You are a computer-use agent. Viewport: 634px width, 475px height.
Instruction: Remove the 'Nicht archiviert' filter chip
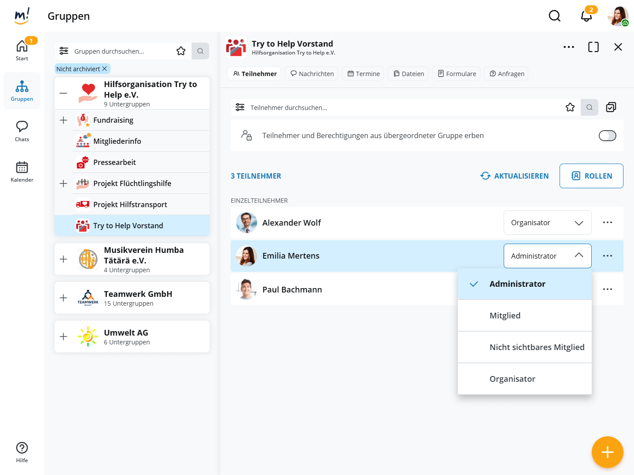104,69
